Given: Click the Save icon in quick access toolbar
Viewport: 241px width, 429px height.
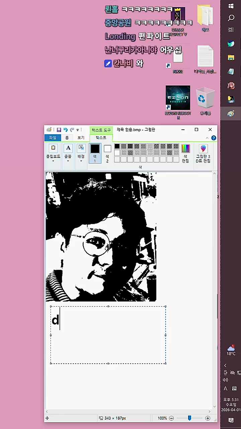Looking at the screenshot, I should tap(59, 130).
